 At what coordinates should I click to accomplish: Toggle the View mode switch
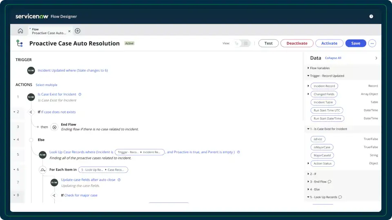click(x=241, y=43)
